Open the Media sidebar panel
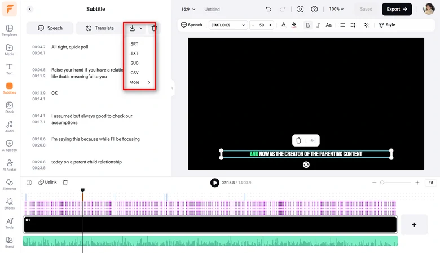The height and width of the screenshot is (253, 440). (x=10, y=50)
